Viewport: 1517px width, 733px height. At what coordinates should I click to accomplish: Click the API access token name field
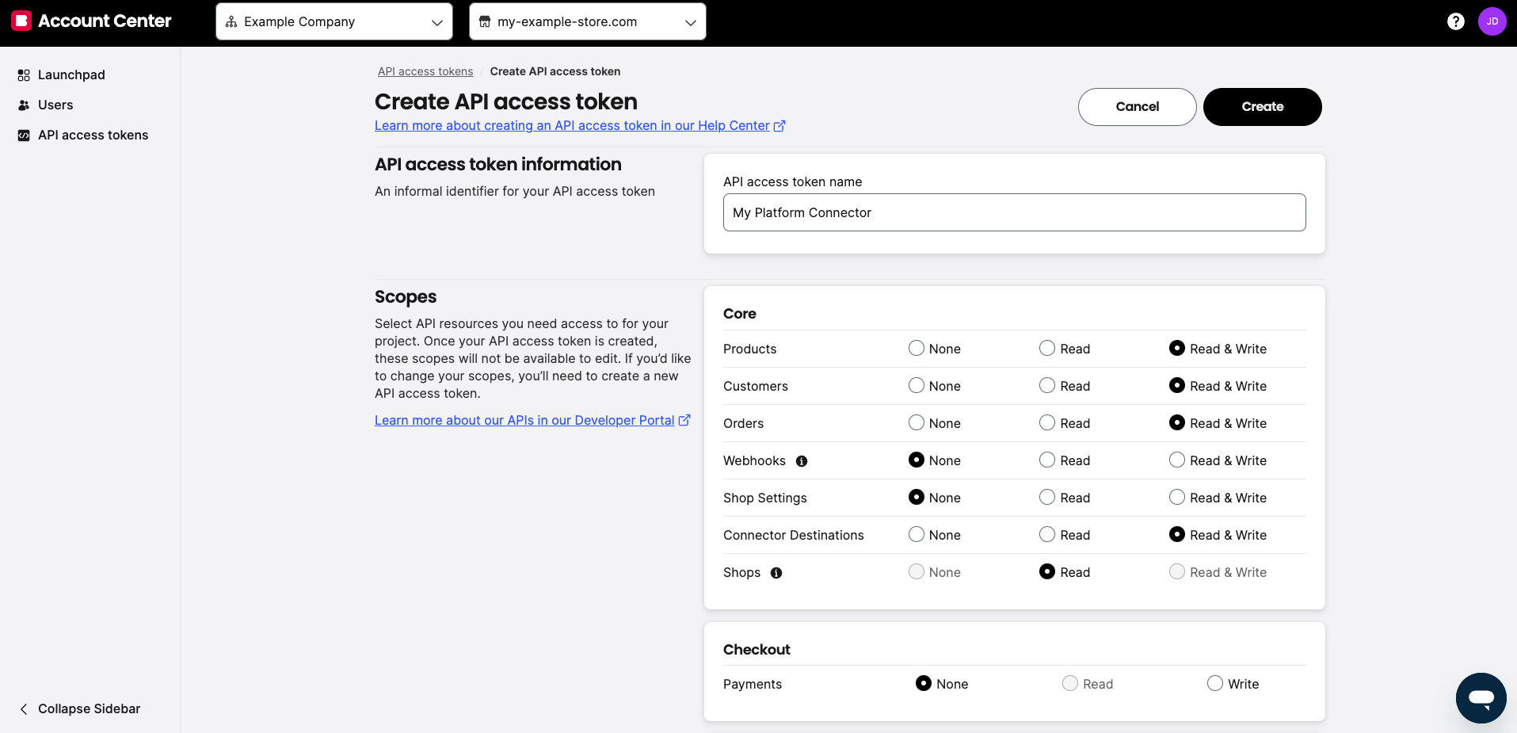(1014, 212)
